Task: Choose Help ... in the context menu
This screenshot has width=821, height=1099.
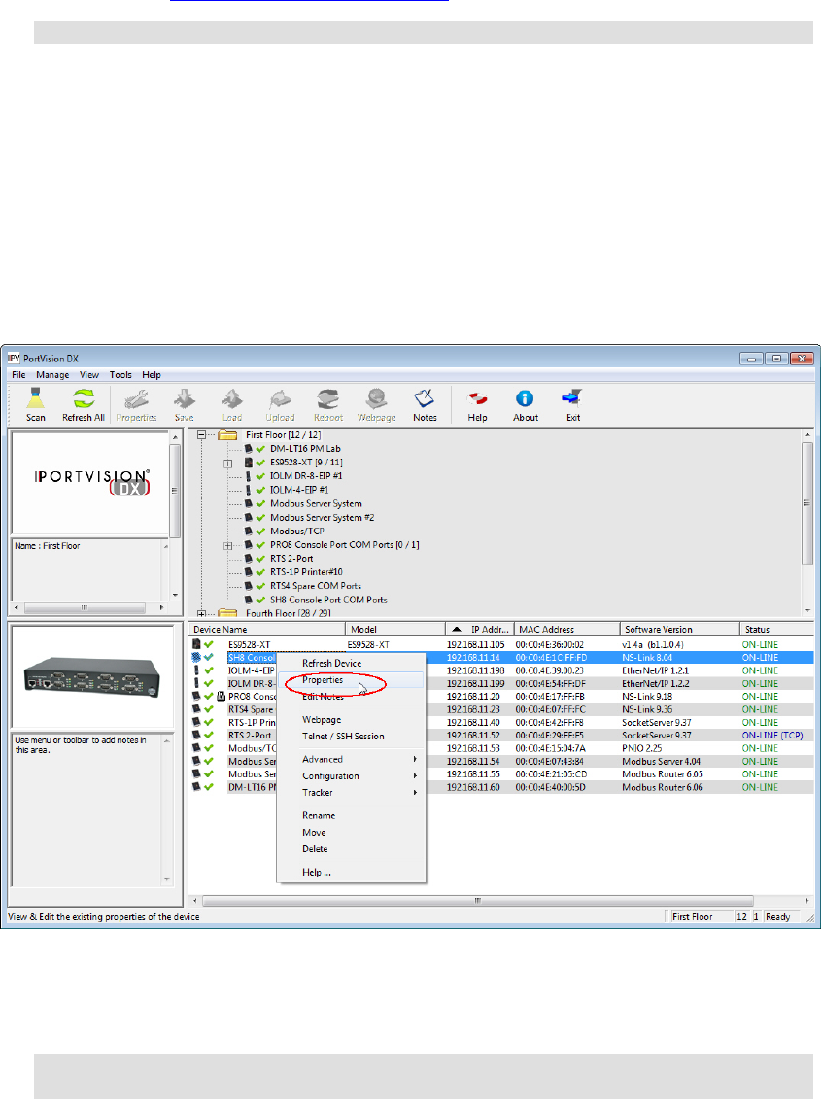Action: point(352,872)
